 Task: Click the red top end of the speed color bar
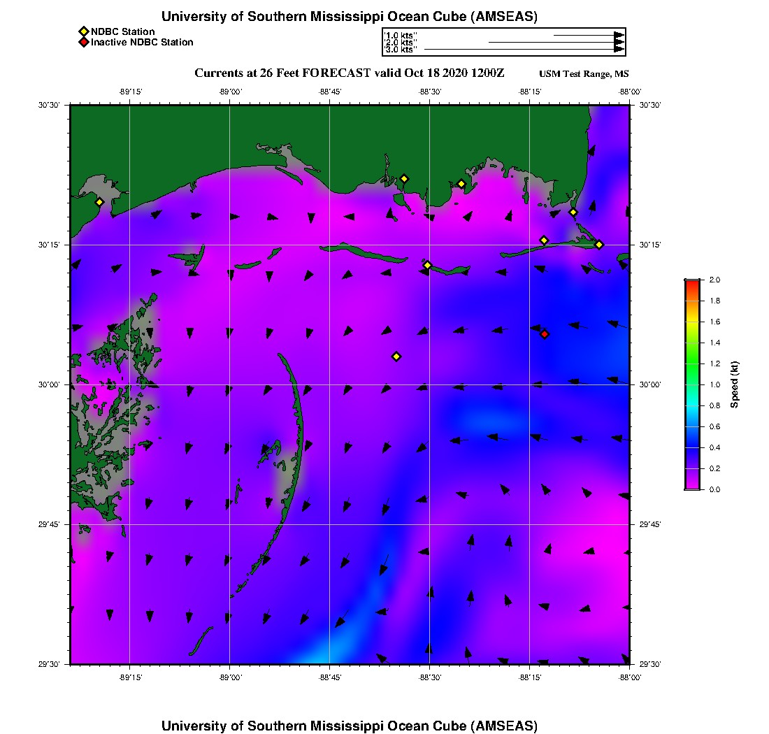pos(693,283)
